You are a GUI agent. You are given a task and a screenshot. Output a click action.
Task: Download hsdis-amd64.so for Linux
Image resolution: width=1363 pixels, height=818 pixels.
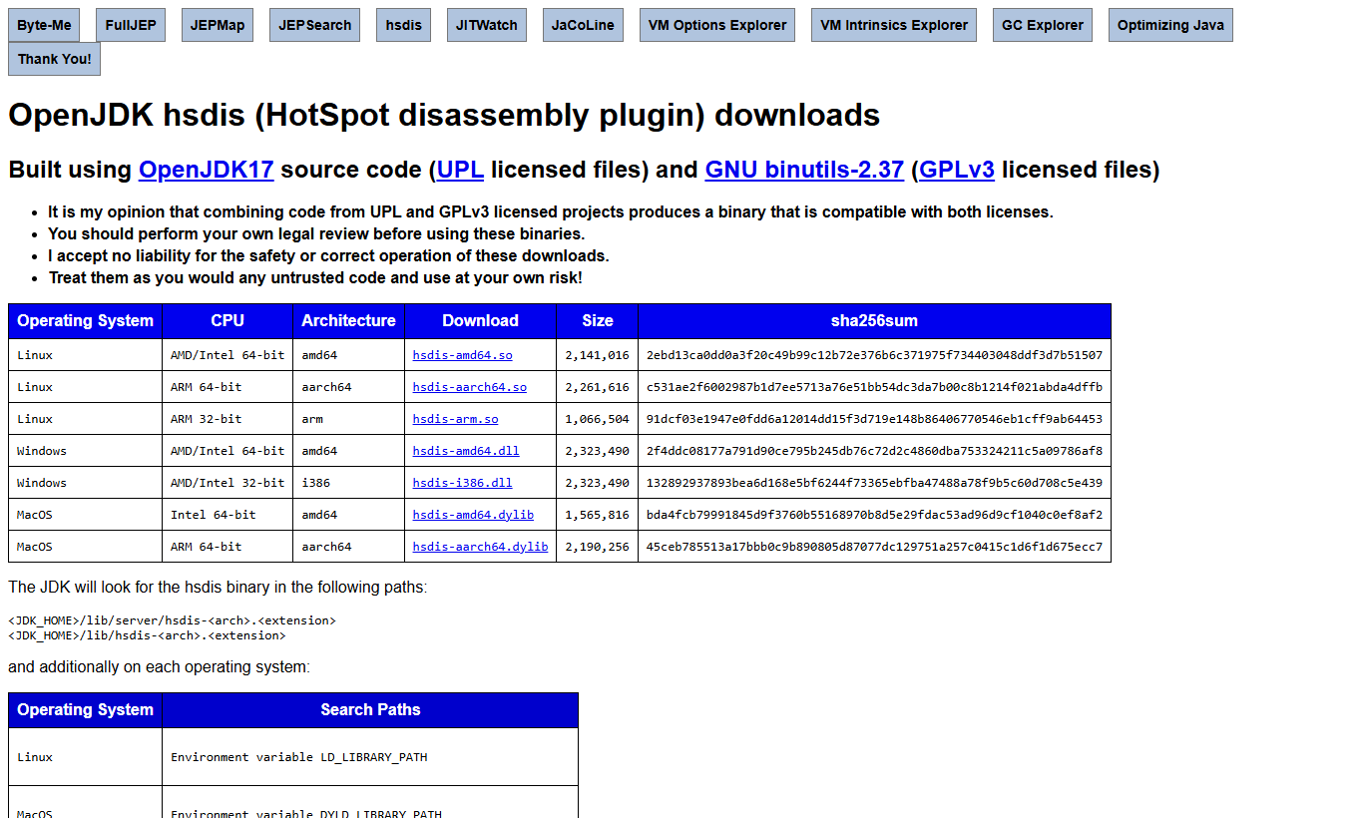click(463, 355)
